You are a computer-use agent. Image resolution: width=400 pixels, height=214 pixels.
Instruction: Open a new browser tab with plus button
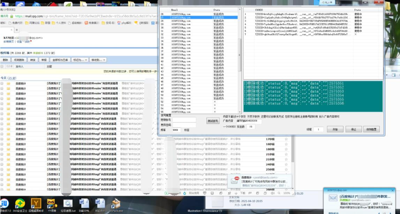17,30
